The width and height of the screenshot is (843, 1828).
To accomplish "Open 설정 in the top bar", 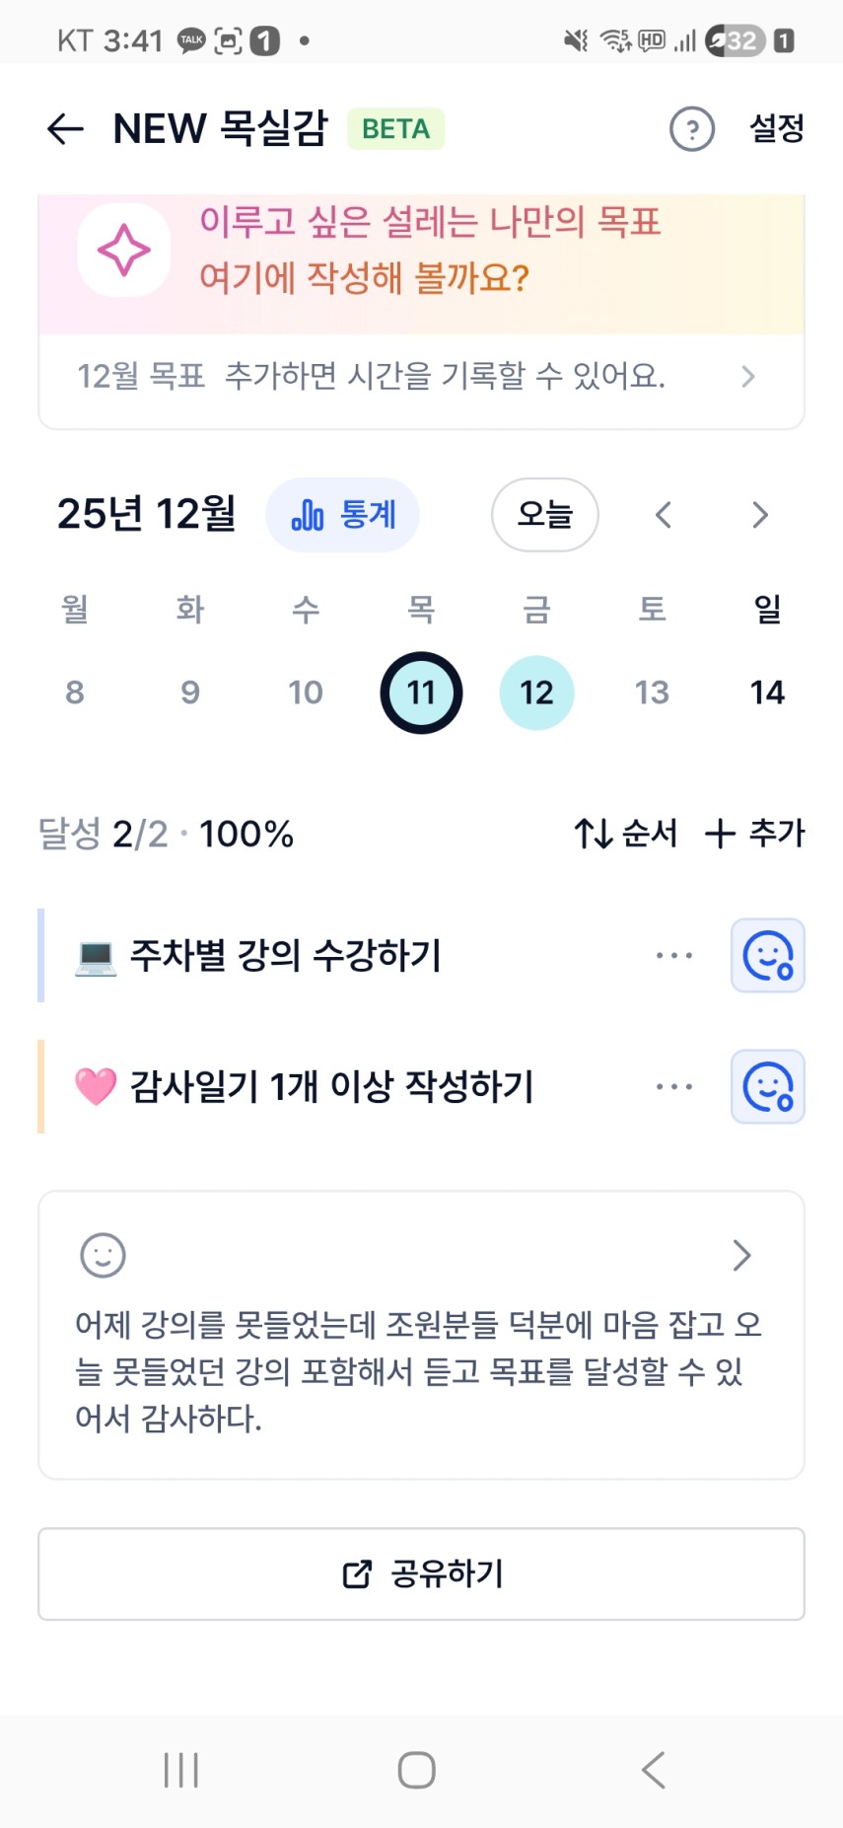I will tap(777, 128).
